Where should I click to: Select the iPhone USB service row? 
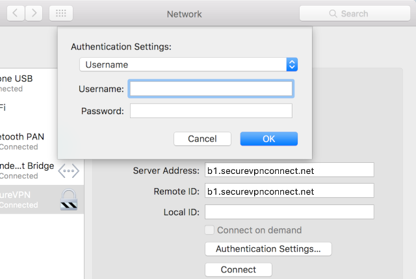point(29,83)
